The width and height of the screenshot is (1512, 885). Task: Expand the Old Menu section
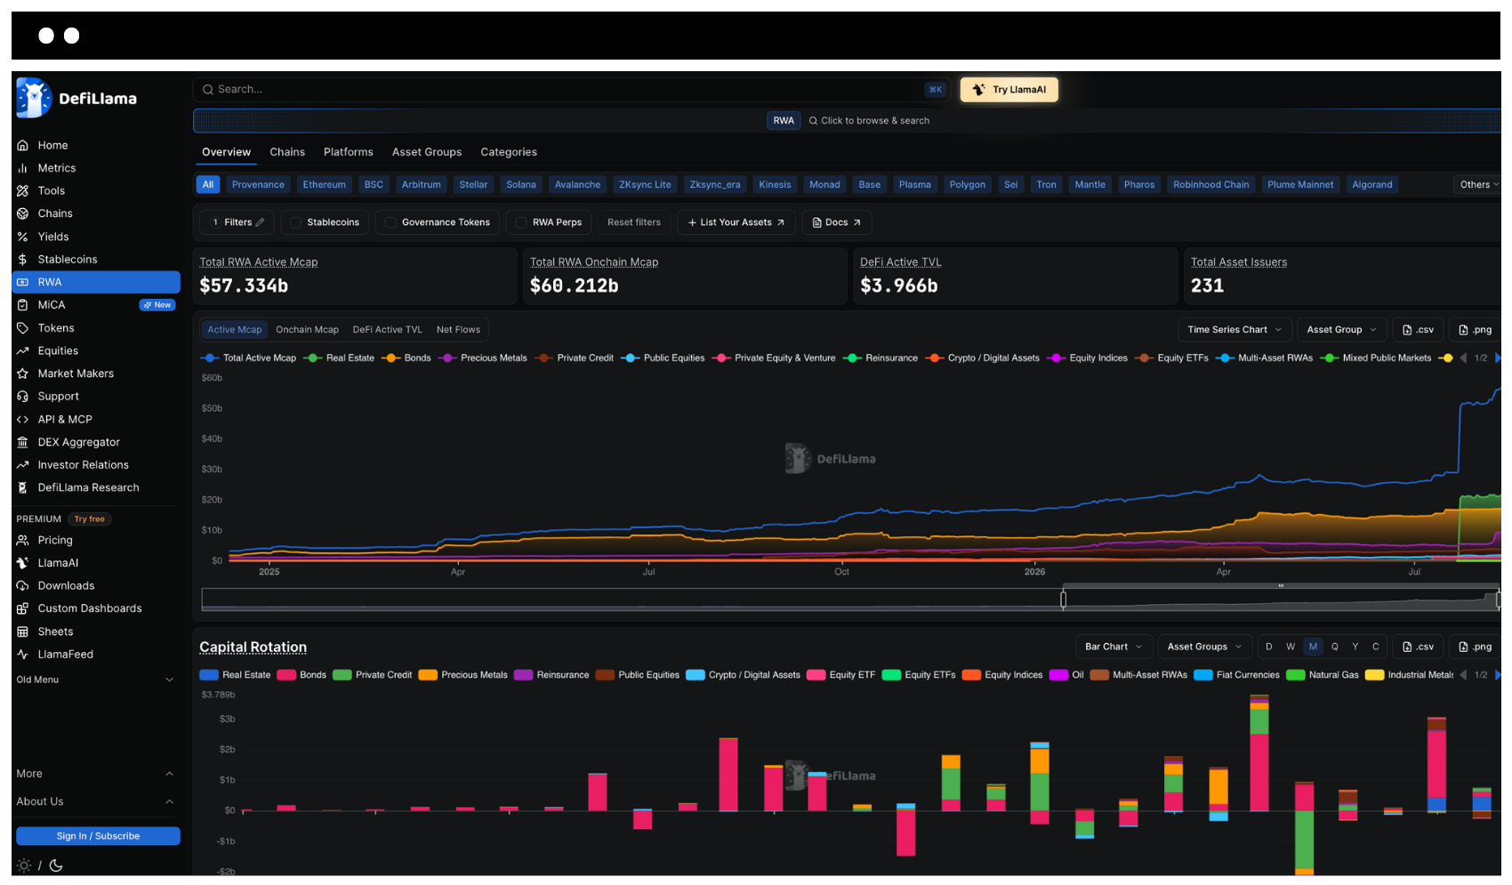point(94,680)
